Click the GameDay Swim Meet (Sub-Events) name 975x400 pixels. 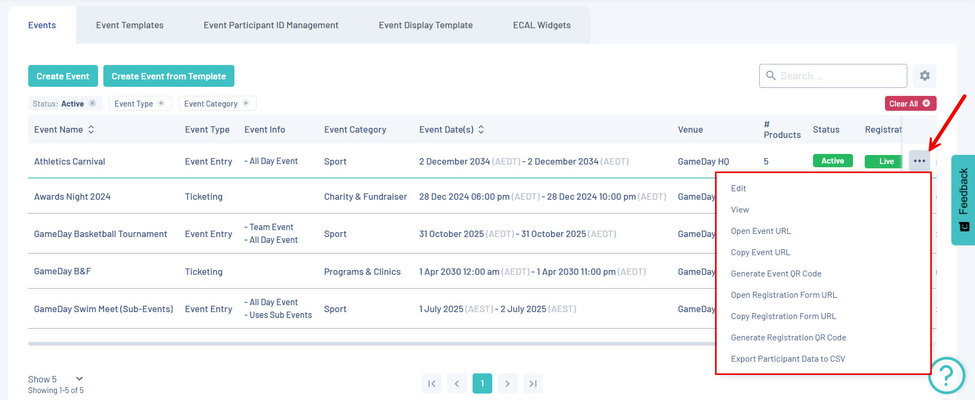click(103, 309)
